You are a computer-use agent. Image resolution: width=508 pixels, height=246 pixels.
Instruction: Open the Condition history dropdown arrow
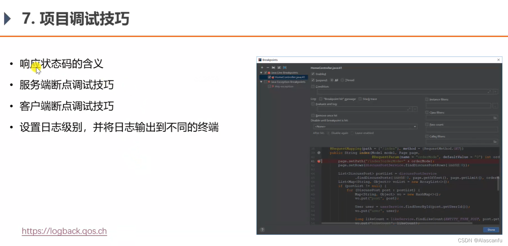[x=495, y=92]
